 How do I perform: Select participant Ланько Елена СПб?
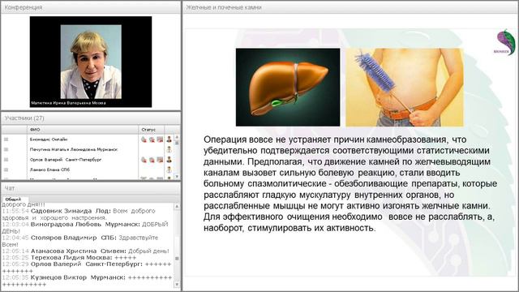[49, 170]
